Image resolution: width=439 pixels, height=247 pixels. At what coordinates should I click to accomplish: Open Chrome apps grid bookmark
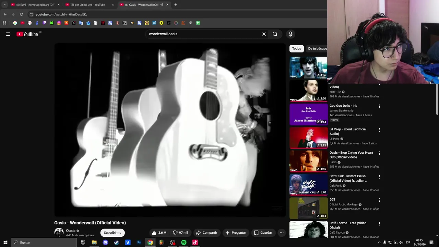pyautogui.click(x=4, y=23)
